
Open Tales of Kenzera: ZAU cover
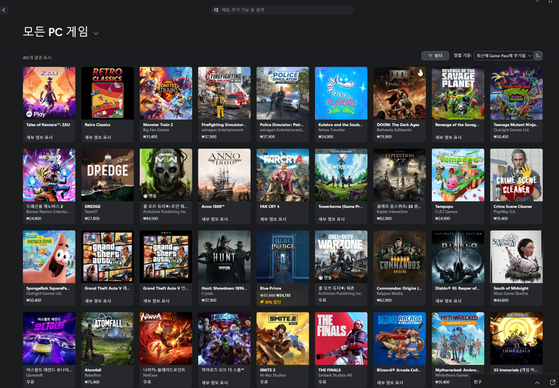coord(49,93)
